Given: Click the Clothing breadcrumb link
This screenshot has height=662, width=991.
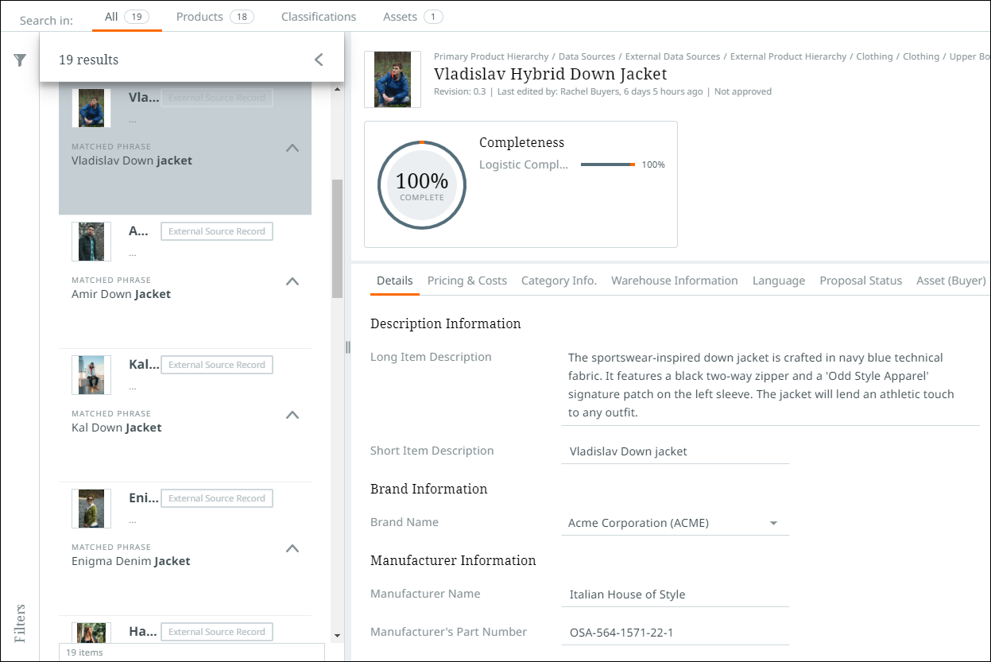Looking at the screenshot, I should pyautogui.click(x=874, y=56).
